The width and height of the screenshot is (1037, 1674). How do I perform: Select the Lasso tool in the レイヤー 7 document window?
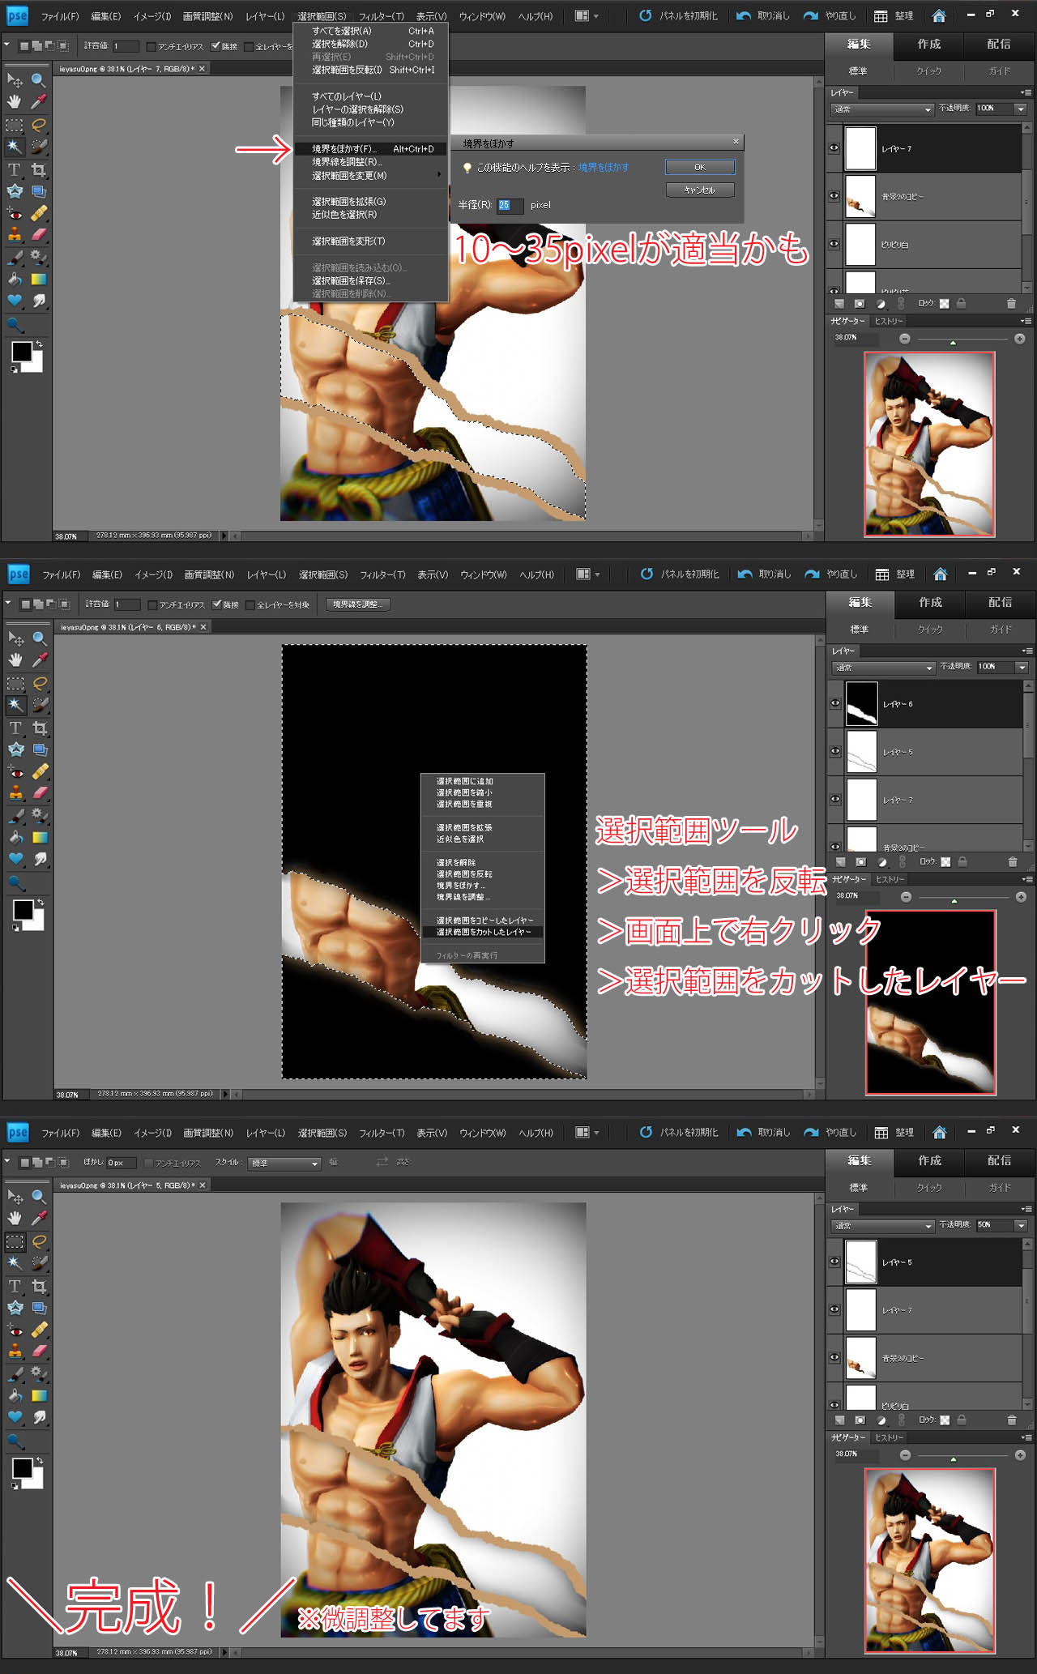pos(38,125)
